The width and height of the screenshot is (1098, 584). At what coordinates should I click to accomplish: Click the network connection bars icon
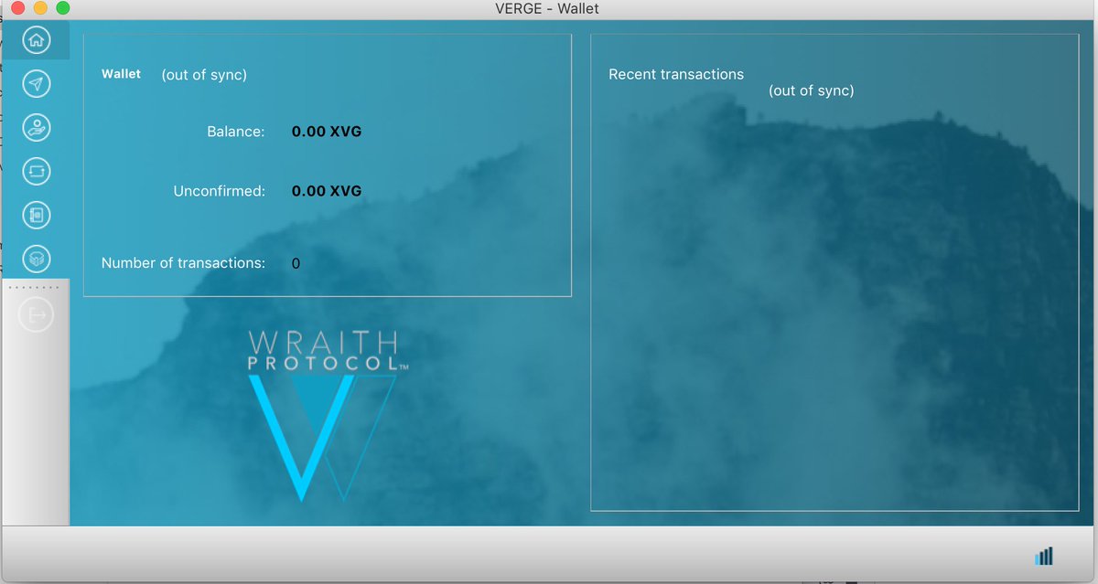1043,556
